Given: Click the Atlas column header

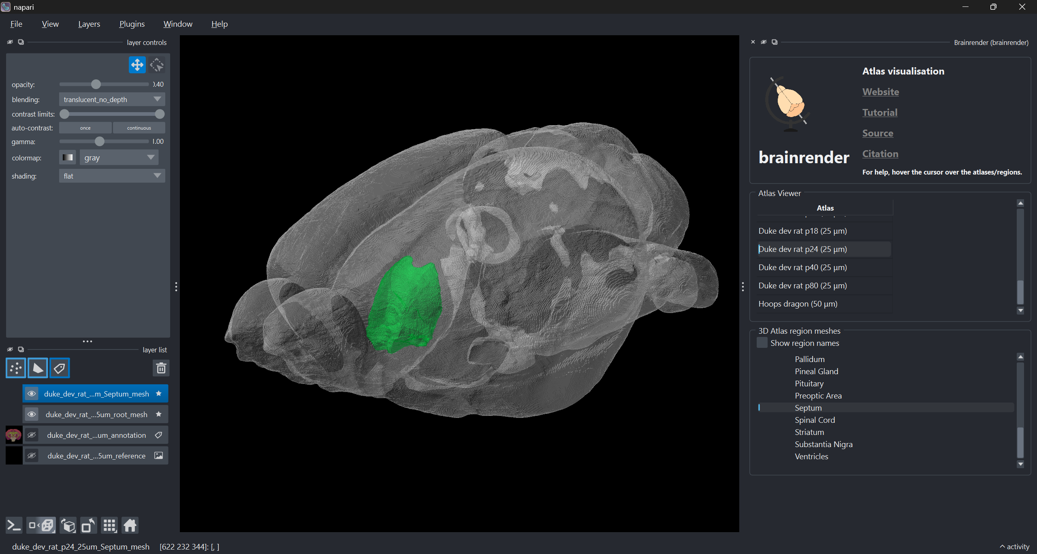Looking at the screenshot, I should [825, 208].
